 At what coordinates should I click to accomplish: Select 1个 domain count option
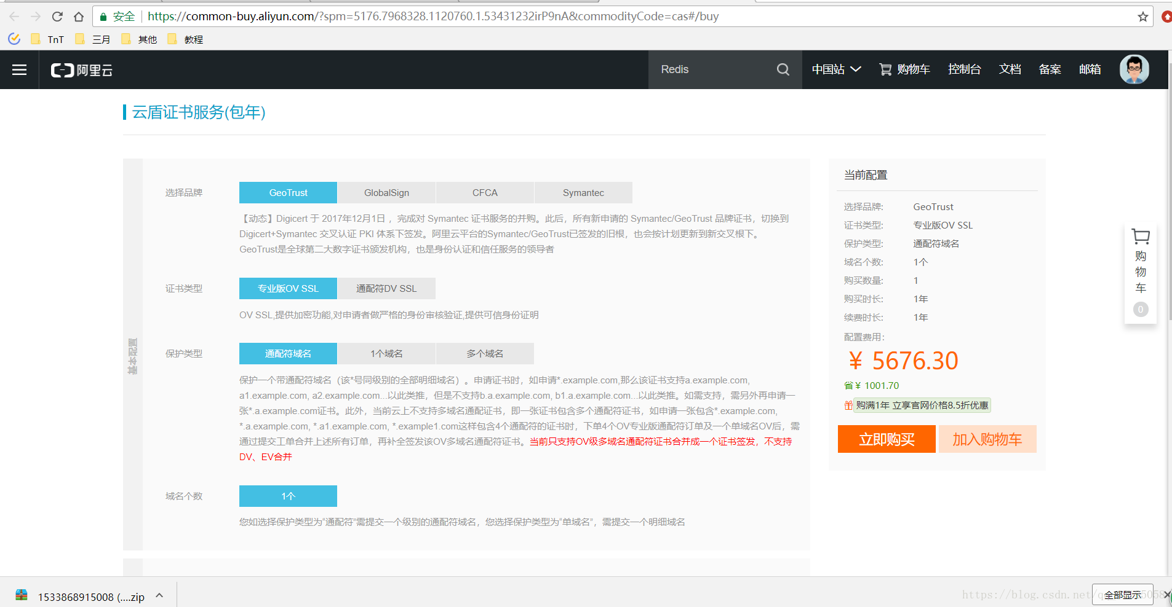pos(288,496)
